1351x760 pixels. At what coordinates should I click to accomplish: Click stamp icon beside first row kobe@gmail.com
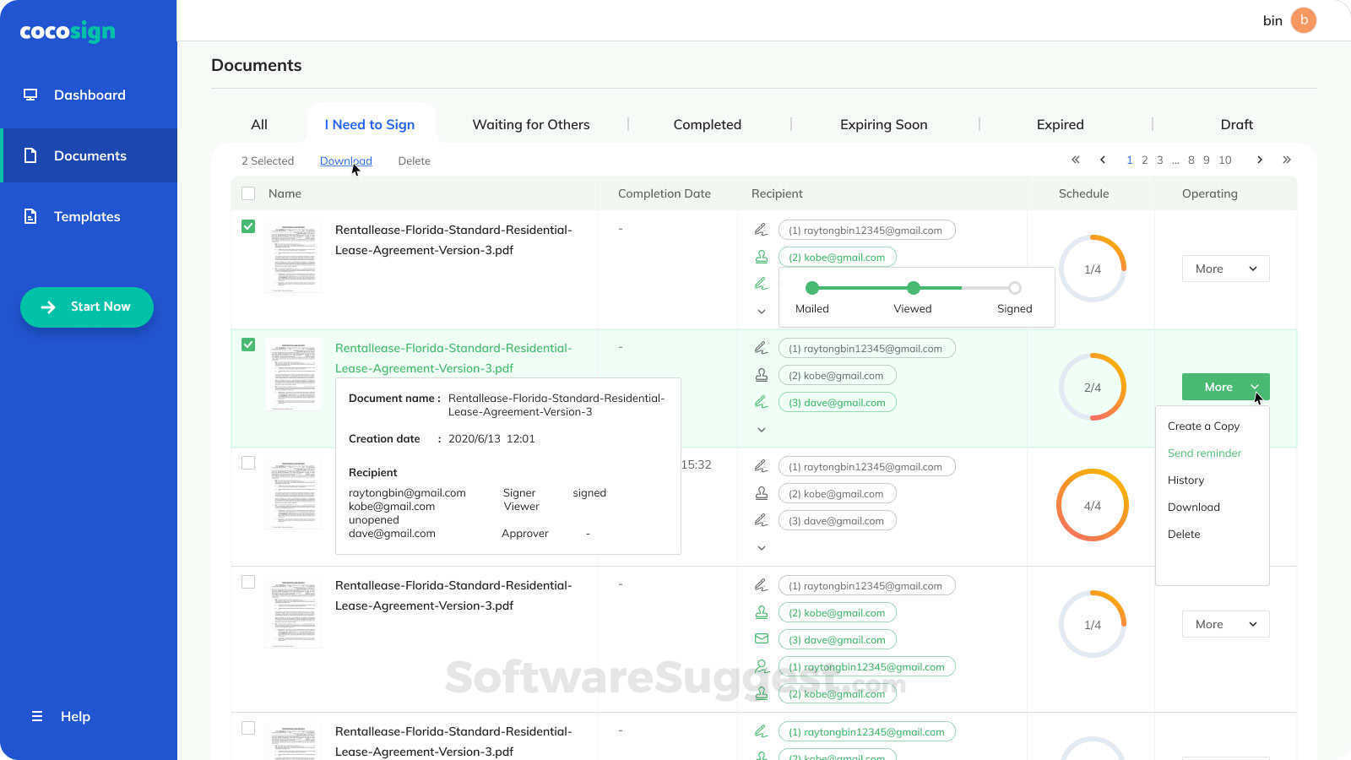[x=761, y=257]
